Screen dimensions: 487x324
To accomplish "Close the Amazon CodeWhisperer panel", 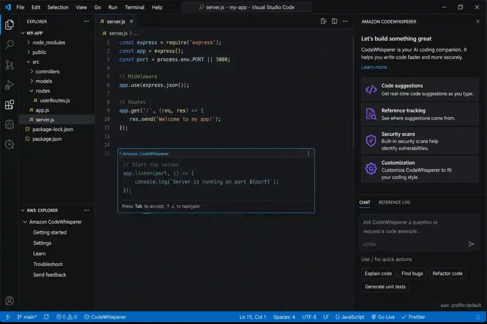I will pos(477,21).
